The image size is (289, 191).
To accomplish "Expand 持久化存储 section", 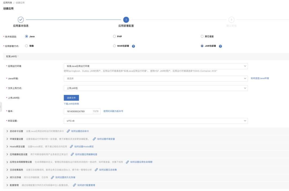I will pyautogui.click(x=7, y=177).
